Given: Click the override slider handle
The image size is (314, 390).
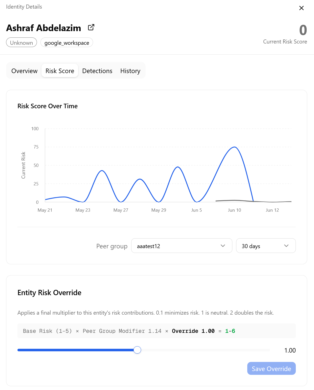Looking at the screenshot, I should click(137, 350).
